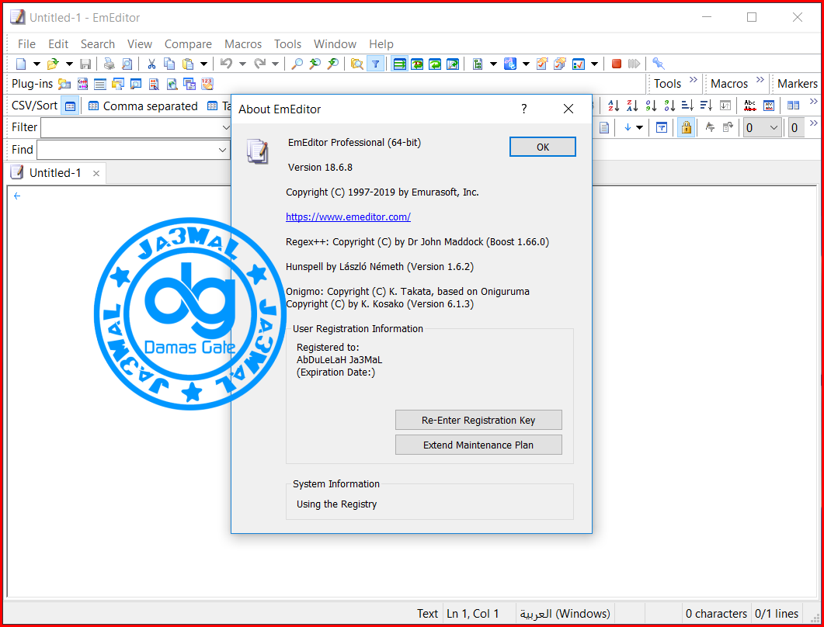
Task: Click the About dialog help question mark
Action: tap(524, 109)
